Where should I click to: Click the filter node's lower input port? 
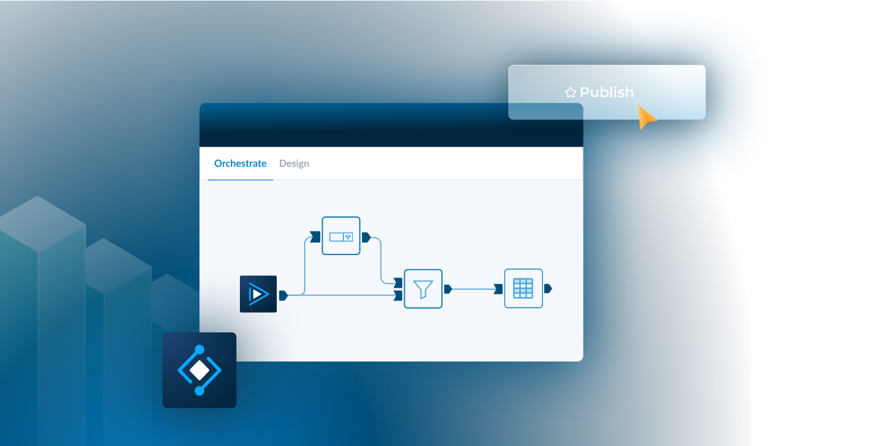398,295
